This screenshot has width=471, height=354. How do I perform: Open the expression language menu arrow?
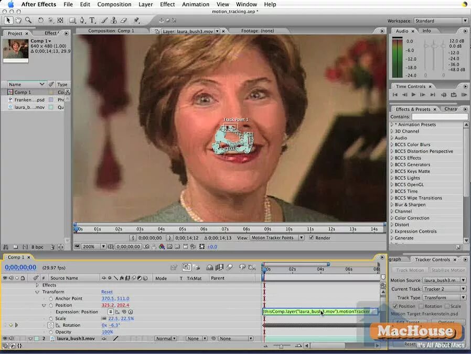click(131, 312)
